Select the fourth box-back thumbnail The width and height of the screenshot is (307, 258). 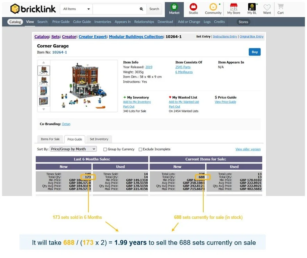pos(44,101)
